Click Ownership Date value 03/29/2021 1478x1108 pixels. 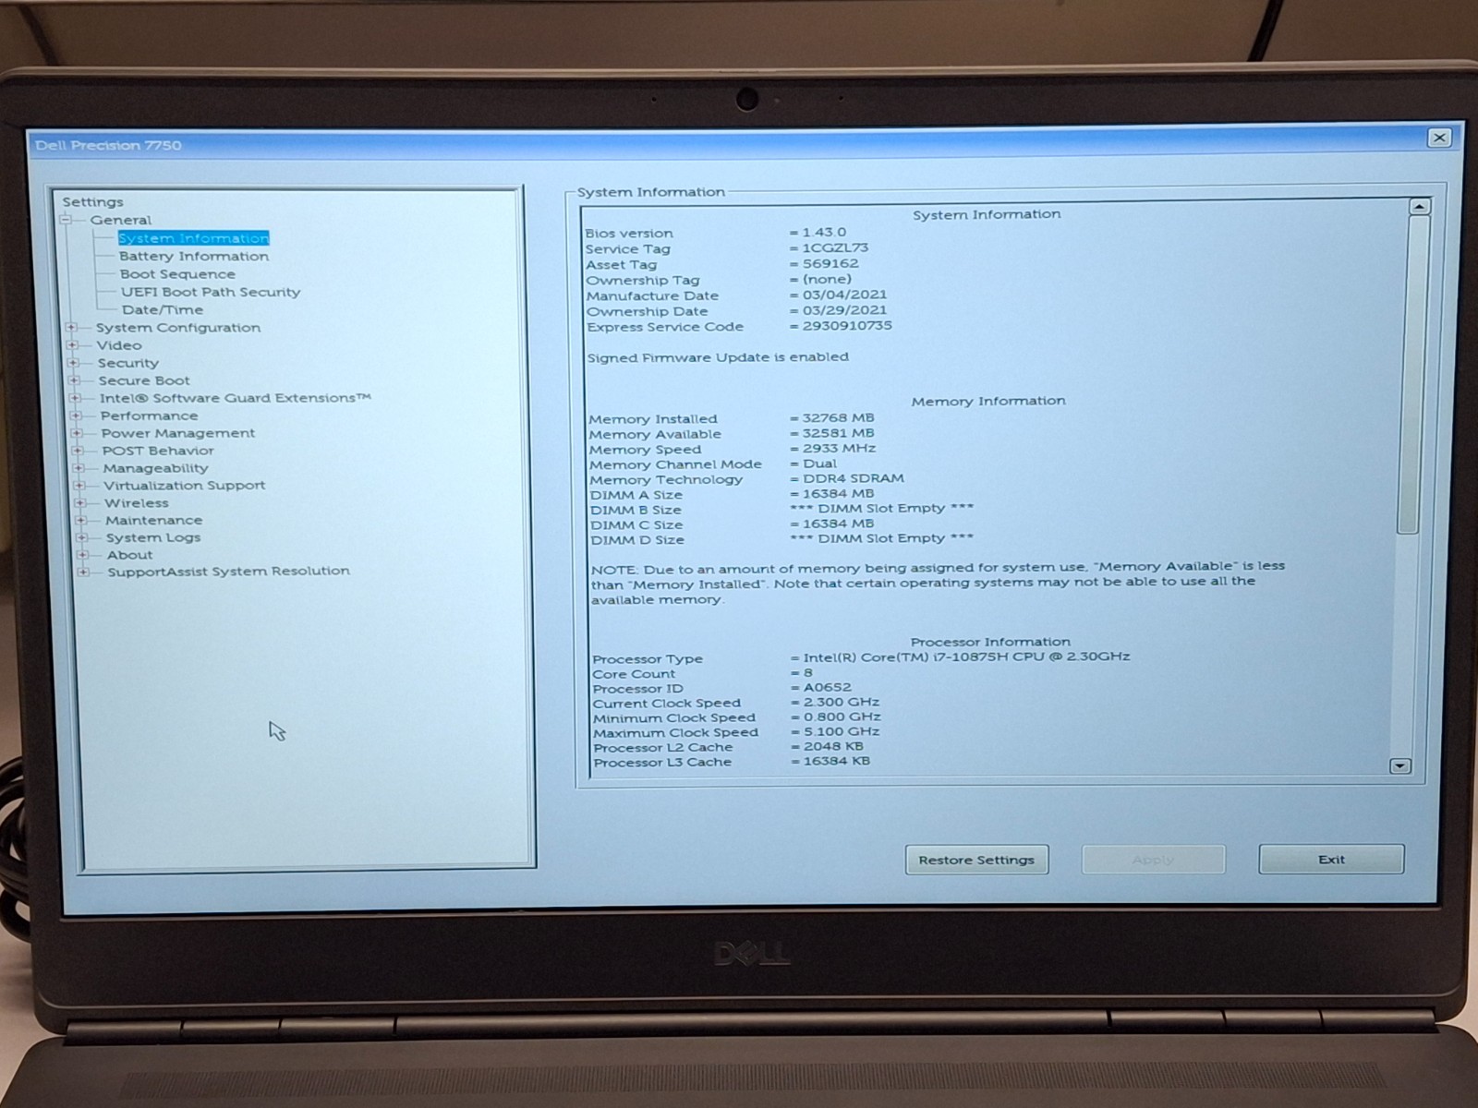pyautogui.click(x=844, y=311)
